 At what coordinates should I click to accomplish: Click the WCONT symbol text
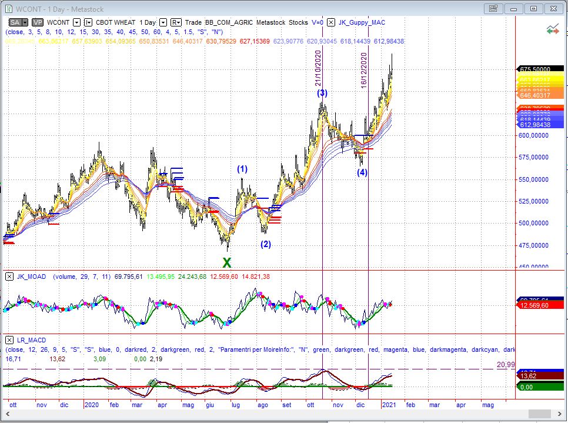pos(58,22)
